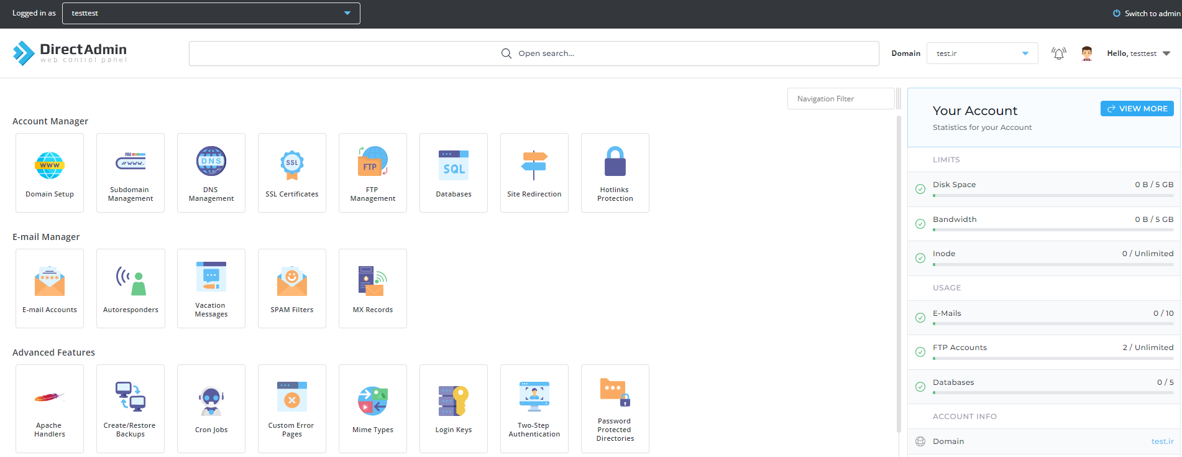The image size is (1182, 457).
Task: Click the Navigation Filter input
Action: (840, 99)
